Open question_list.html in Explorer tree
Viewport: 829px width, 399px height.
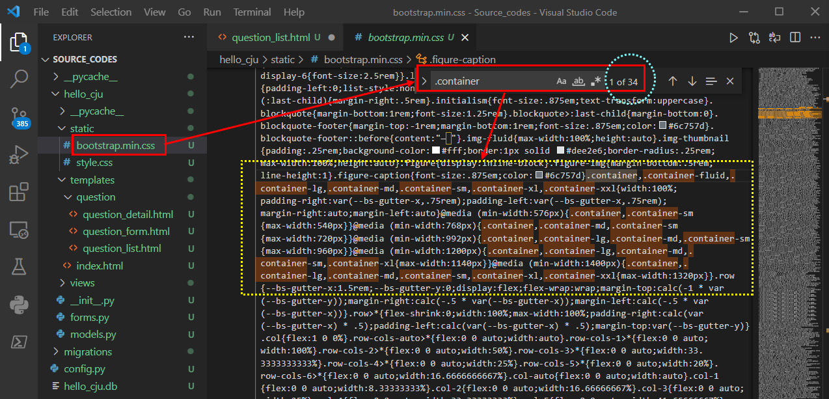122,249
